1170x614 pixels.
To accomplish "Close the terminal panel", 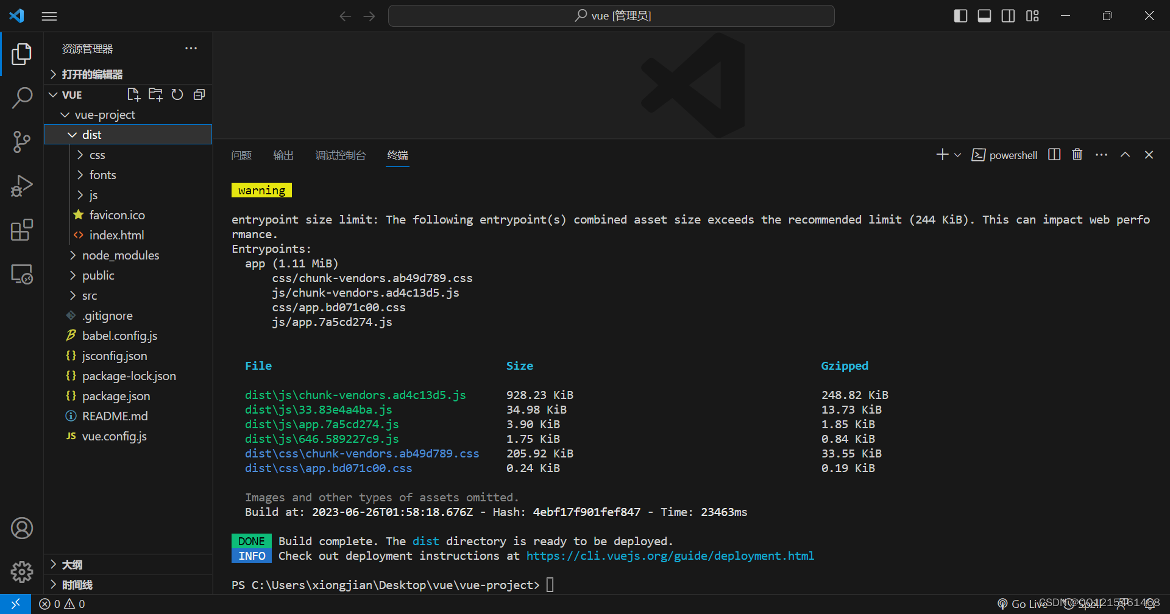I will 1149,155.
